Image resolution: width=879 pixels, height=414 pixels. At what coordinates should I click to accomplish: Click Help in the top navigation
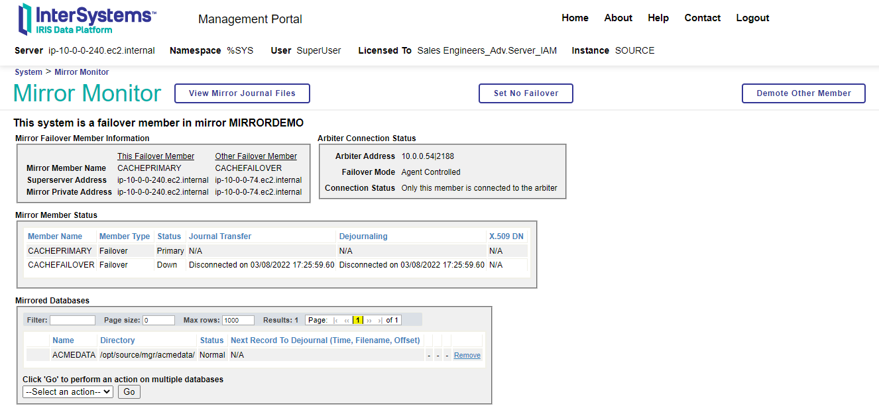click(658, 18)
